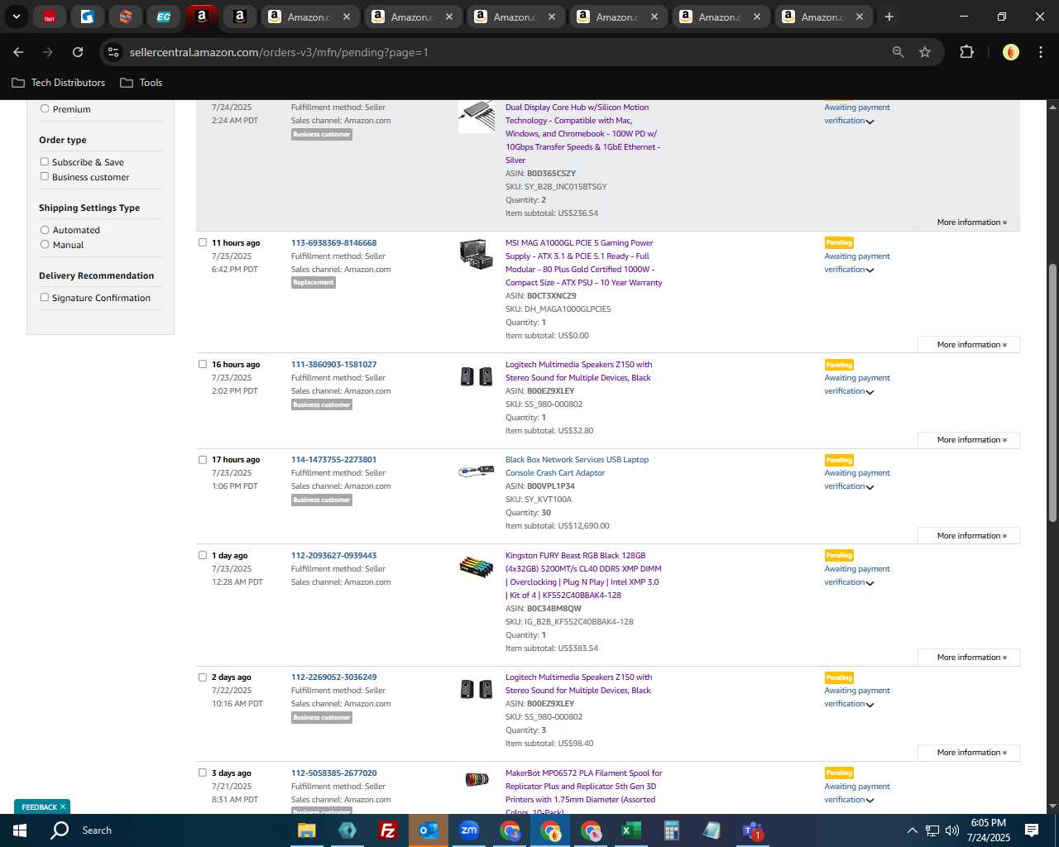Click the browser address bar URL
This screenshot has width=1059, height=847.
coord(279,52)
